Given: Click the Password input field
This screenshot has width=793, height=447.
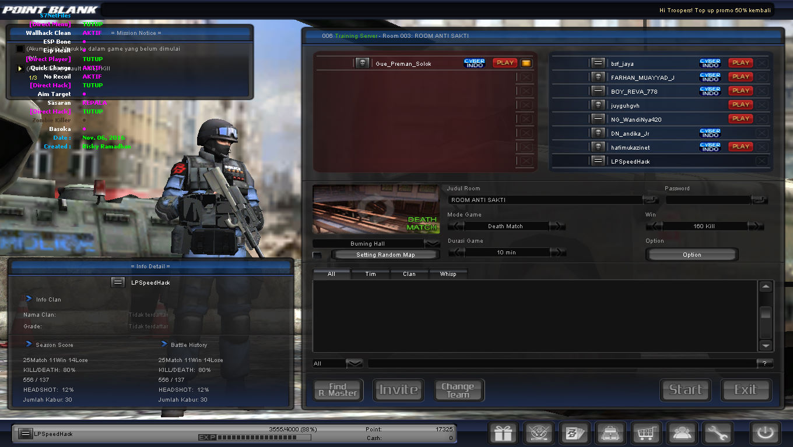Looking at the screenshot, I should (x=708, y=200).
